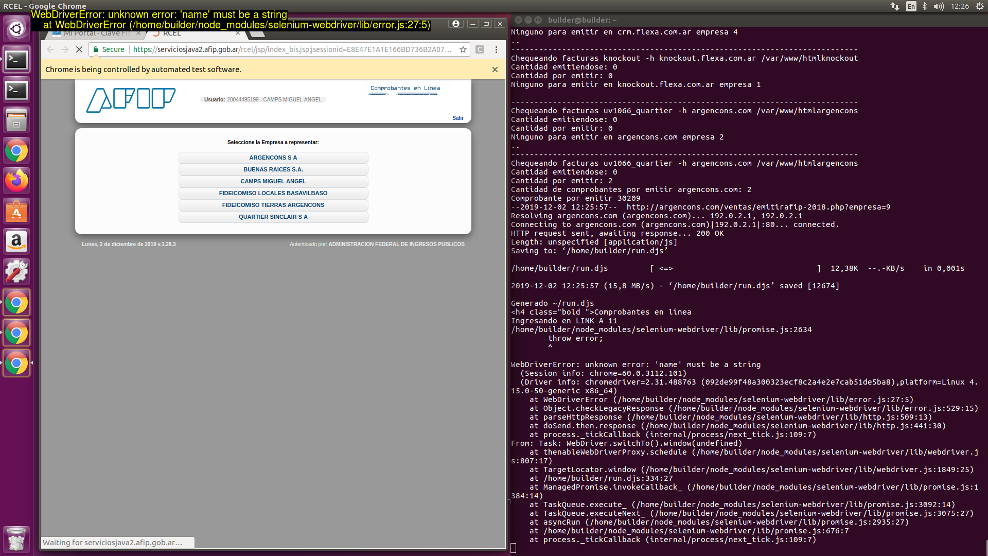This screenshot has height=556, width=988.
Task: Click the 12:26 clock in the top panel
Action: pos(960,6)
